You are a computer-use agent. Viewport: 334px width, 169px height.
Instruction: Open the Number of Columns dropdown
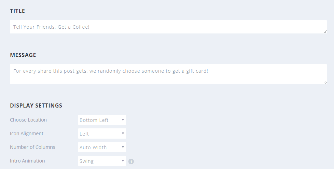point(102,147)
